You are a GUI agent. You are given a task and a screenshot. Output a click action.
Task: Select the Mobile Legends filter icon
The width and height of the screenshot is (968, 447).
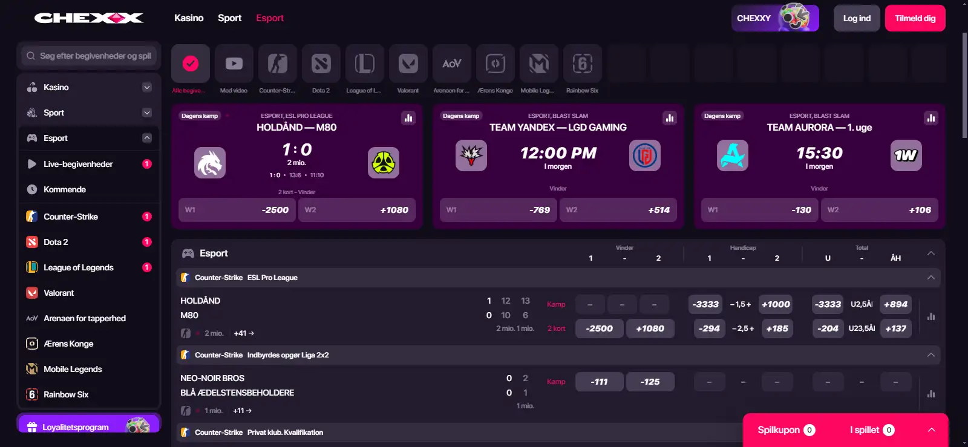pos(538,64)
